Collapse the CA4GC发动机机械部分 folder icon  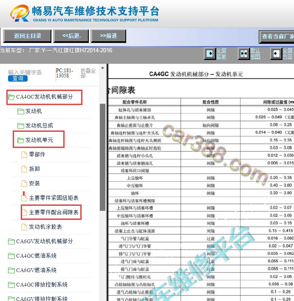click(x=11, y=97)
